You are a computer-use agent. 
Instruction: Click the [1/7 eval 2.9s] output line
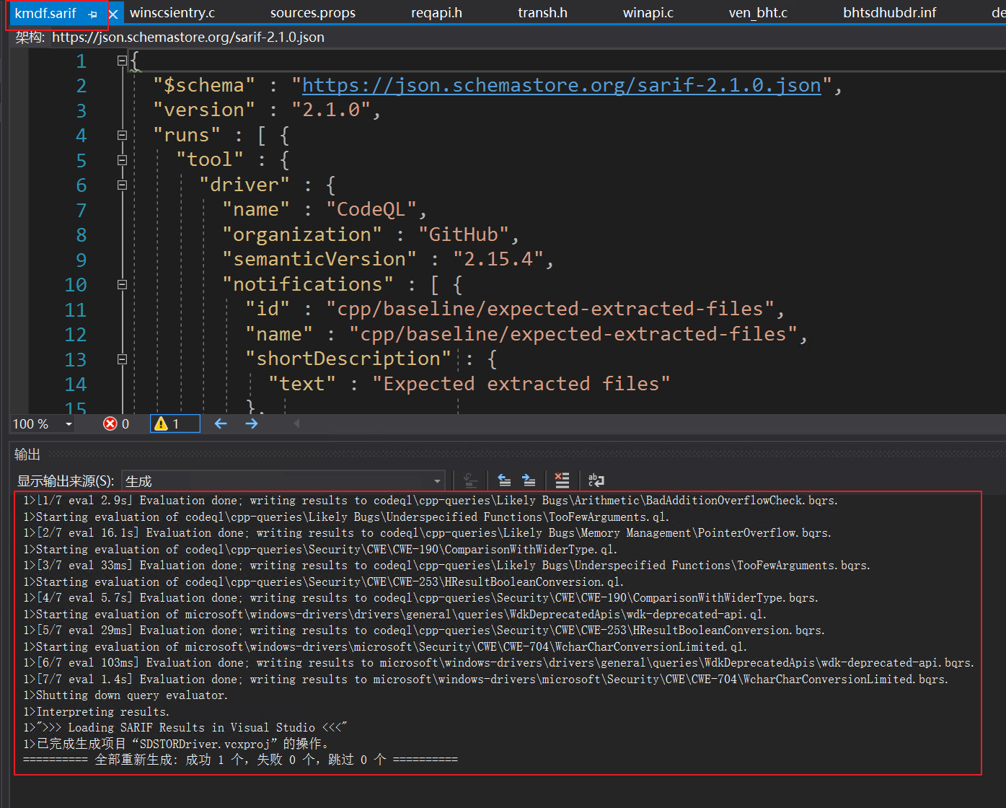point(431,501)
